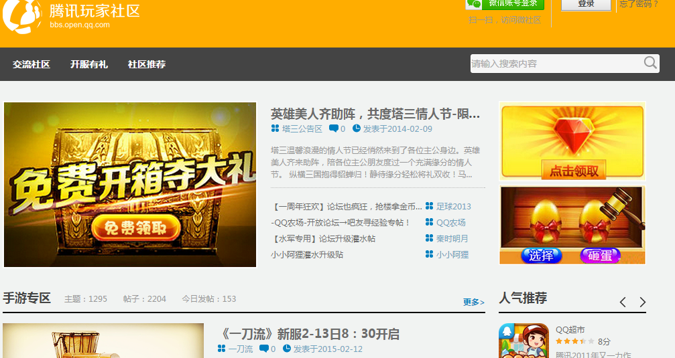Click the Tencent player community logo
675x358 pixels.
coord(71,15)
